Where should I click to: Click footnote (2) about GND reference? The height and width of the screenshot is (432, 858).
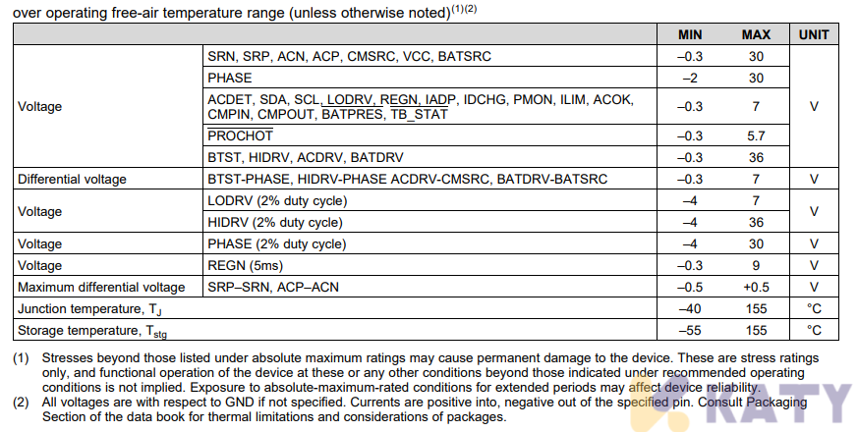(411, 409)
